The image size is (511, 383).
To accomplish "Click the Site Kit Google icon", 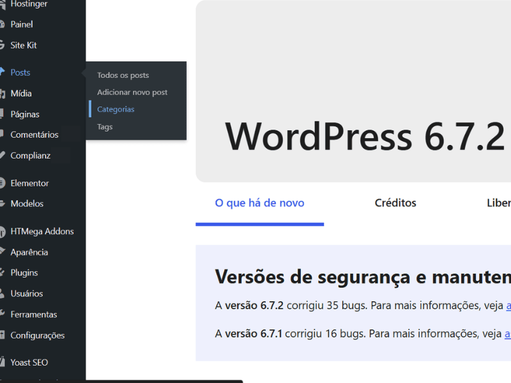I will 2,45.
